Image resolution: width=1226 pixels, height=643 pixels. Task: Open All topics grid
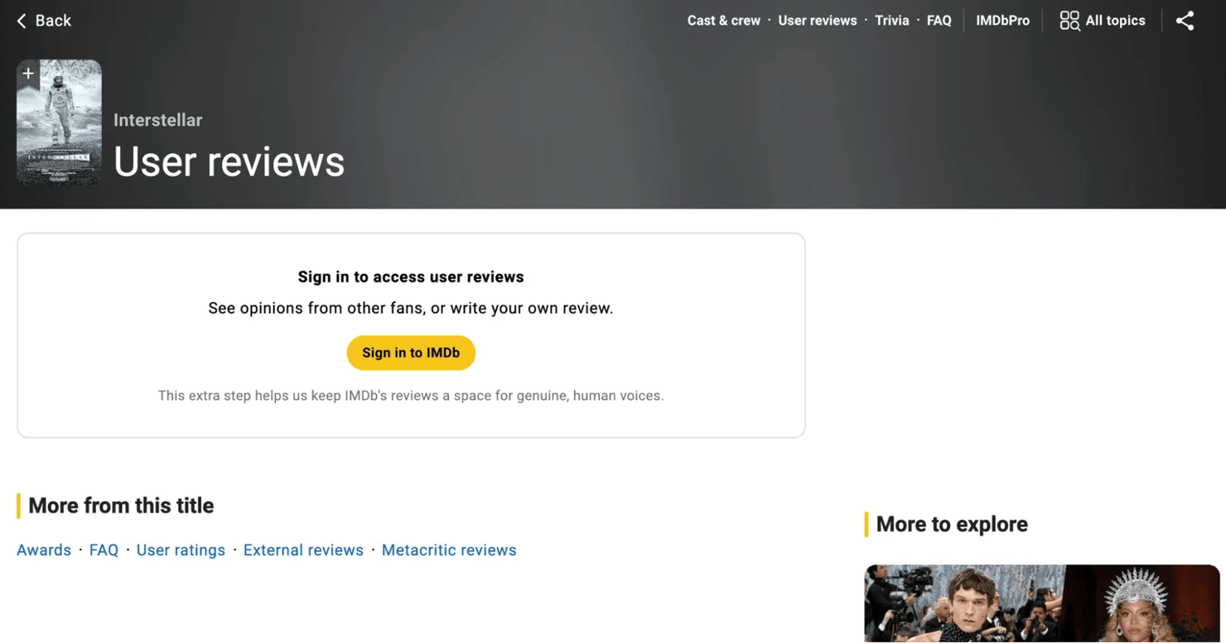[x=1103, y=21]
